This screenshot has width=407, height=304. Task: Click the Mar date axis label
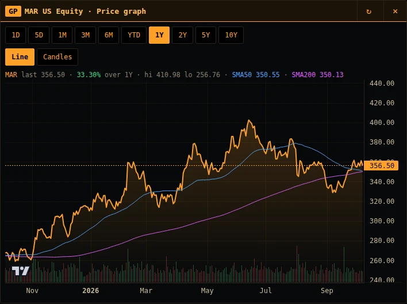point(146,291)
